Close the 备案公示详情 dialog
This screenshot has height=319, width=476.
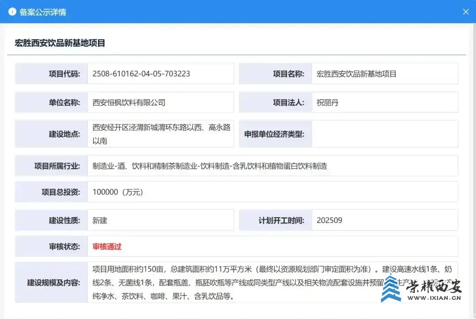click(x=466, y=11)
